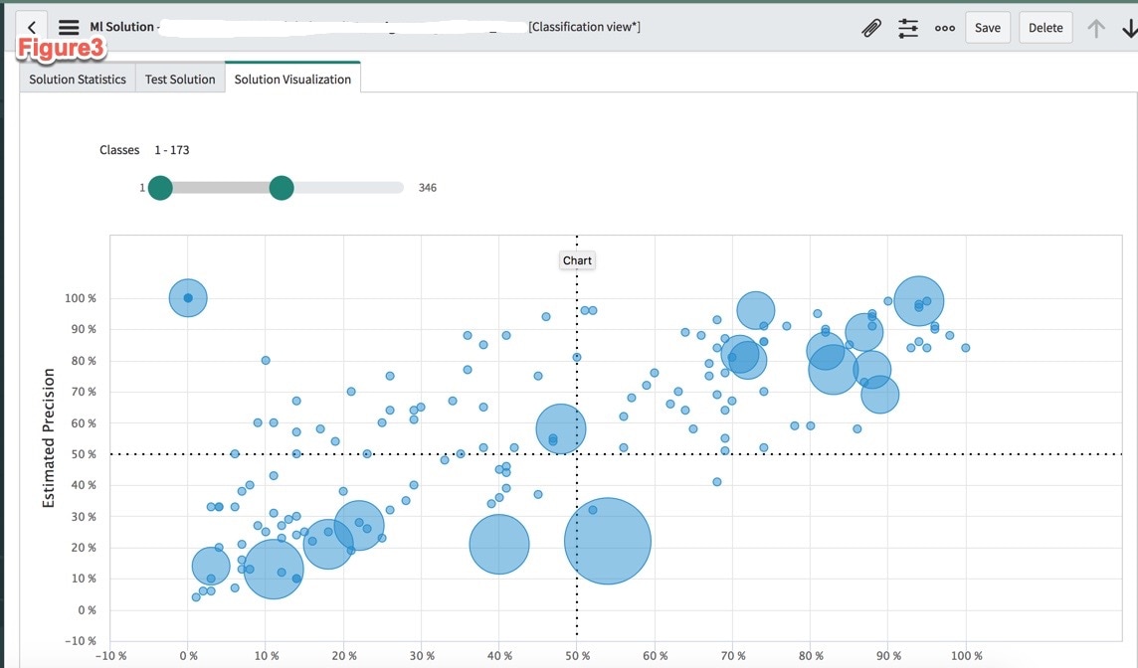The width and height of the screenshot is (1138, 668).
Task: Select the left handle of Classes slider
Action: pos(160,187)
